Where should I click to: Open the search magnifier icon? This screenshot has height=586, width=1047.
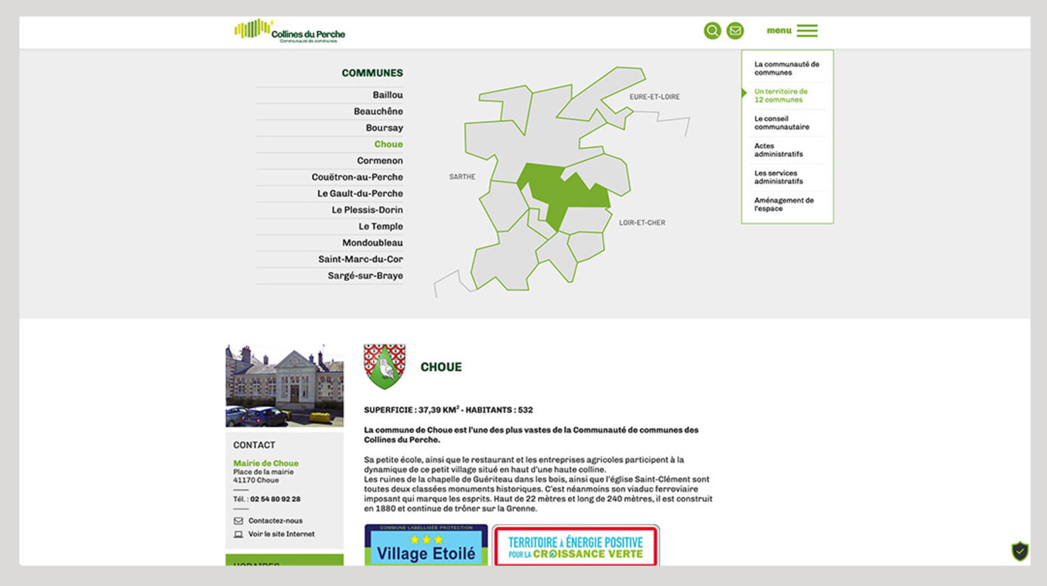[712, 31]
